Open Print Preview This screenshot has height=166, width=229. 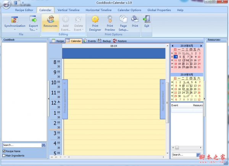(110, 23)
